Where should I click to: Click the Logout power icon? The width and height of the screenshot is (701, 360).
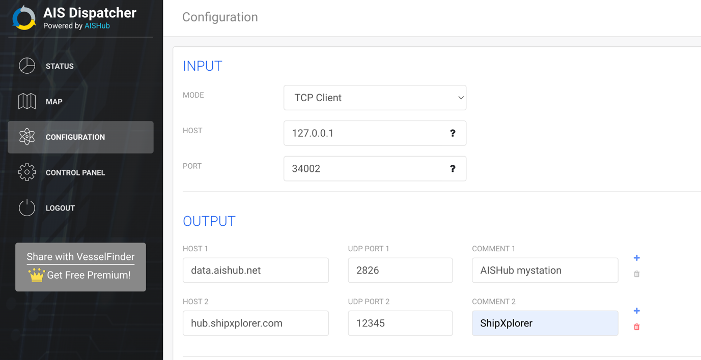point(27,207)
